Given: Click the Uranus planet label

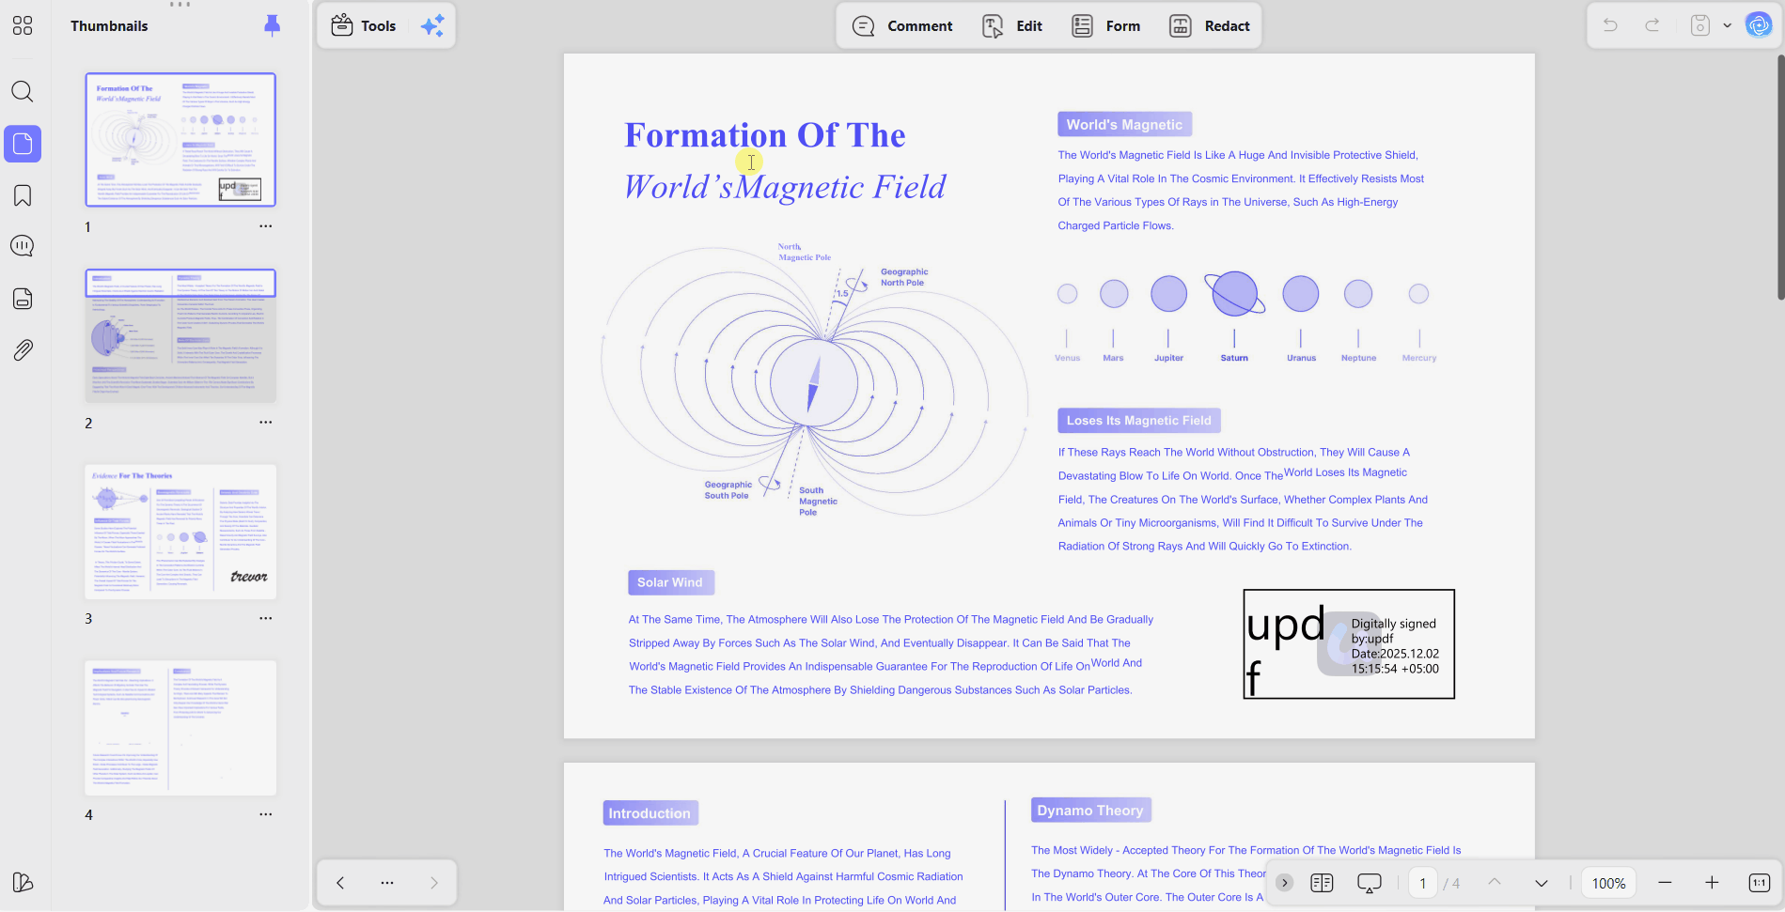Looking at the screenshot, I should click(1301, 358).
